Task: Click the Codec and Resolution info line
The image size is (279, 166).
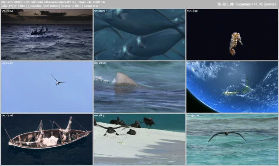Action: (x=49, y=6)
